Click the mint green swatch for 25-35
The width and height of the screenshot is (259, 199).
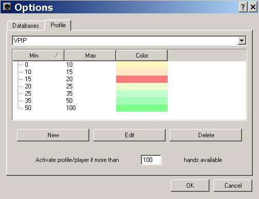[x=142, y=94]
